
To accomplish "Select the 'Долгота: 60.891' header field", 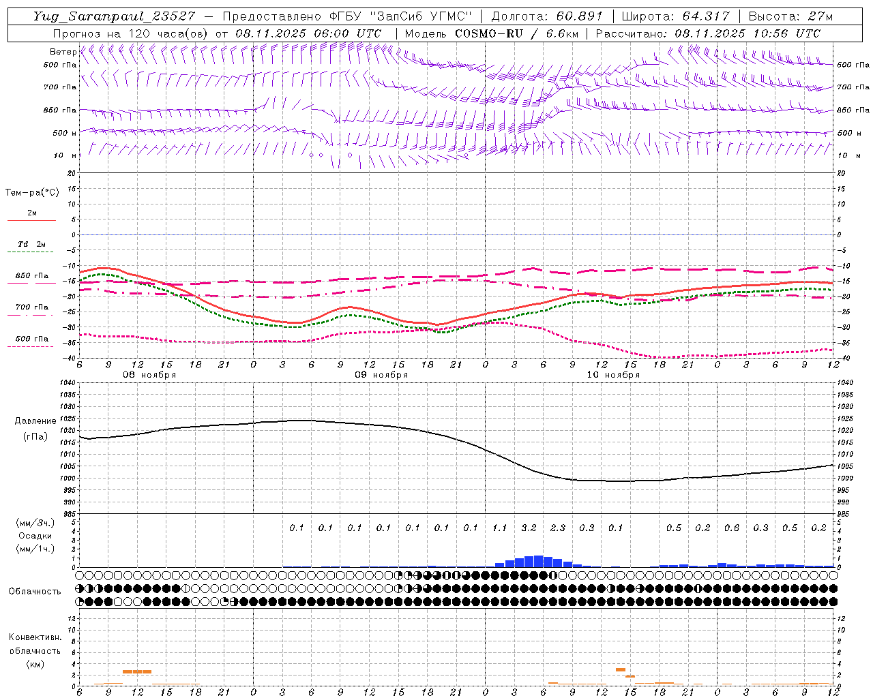I will click(547, 16).
